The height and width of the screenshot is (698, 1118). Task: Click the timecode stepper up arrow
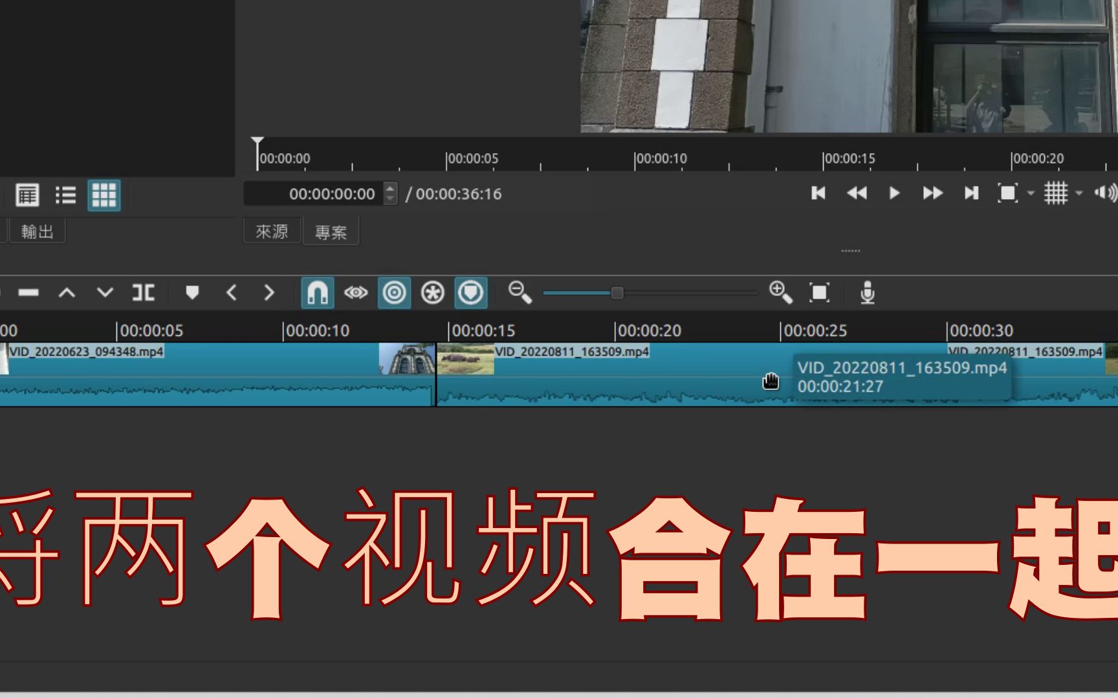click(389, 189)
